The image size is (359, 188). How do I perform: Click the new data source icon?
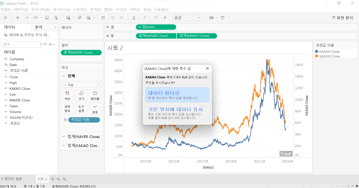tap(56, 18)
